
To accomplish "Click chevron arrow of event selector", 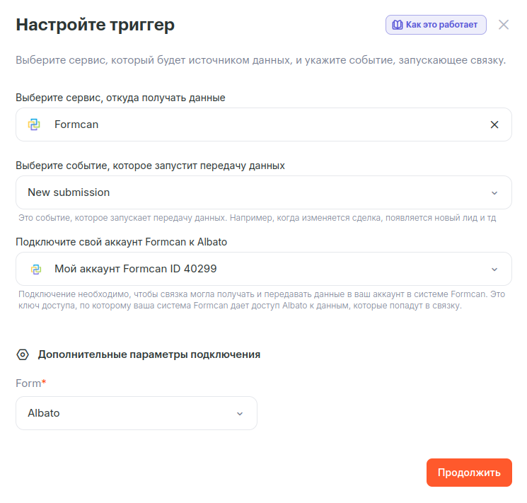I will click(494, 192).
